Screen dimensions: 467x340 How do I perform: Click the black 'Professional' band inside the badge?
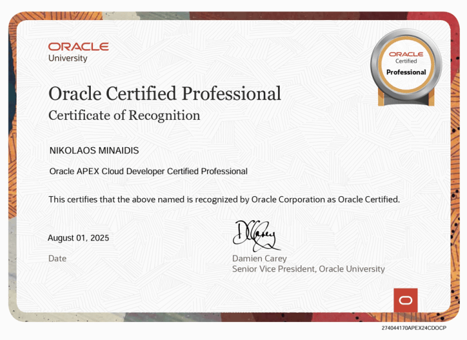click(406, 72)
